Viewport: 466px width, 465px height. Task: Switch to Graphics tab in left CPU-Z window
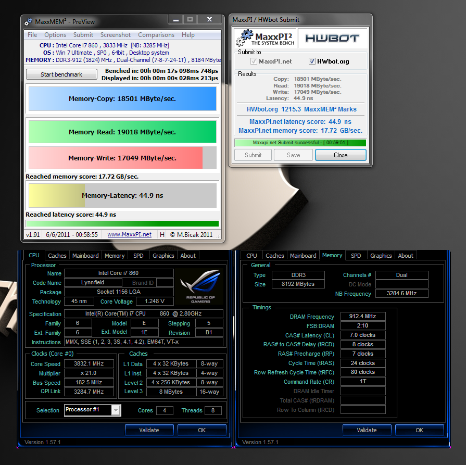[163, 256]
